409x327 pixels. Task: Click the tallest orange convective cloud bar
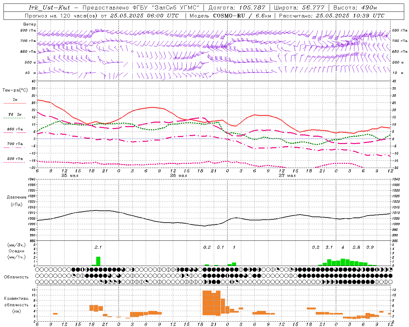pyautogui.click(x=218, y=303)
